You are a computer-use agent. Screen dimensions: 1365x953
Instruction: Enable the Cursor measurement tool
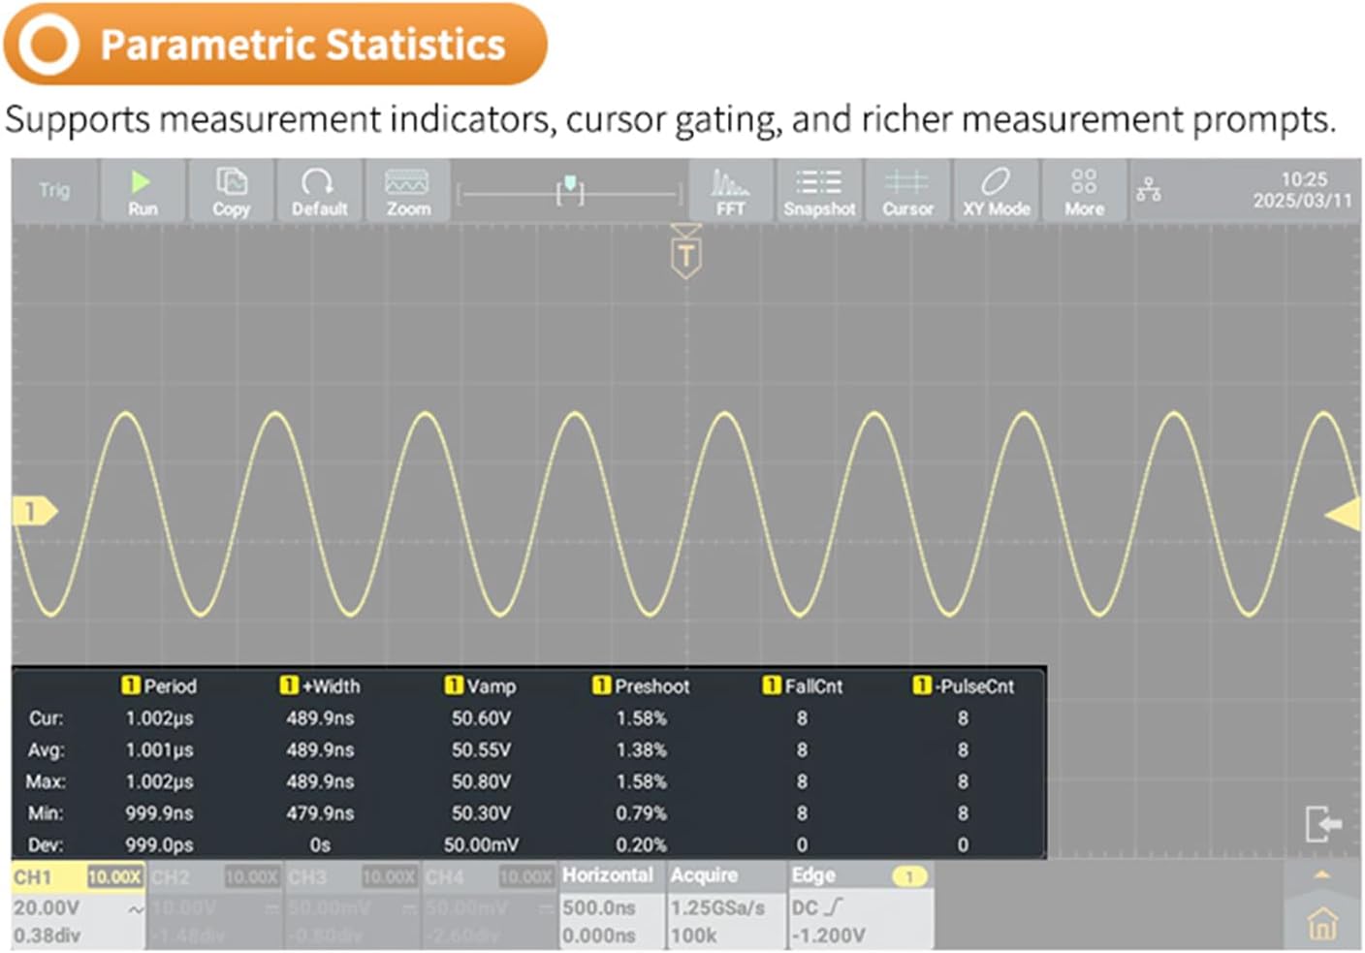pos(907,192)
